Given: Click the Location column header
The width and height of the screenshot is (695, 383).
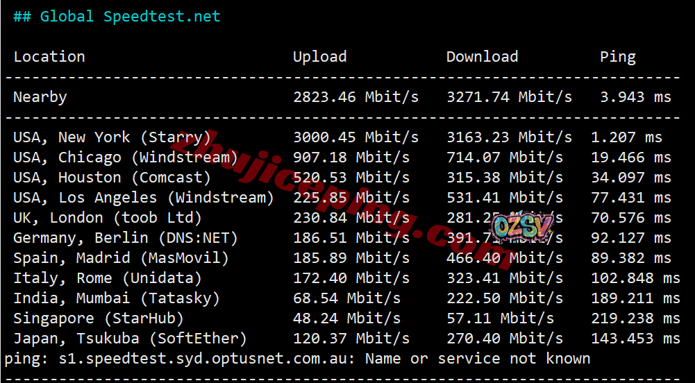Looking at the screenshot, I should point(49,57).
